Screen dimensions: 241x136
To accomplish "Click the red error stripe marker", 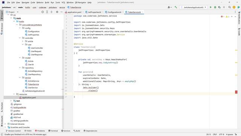I will tap(236, 92).
